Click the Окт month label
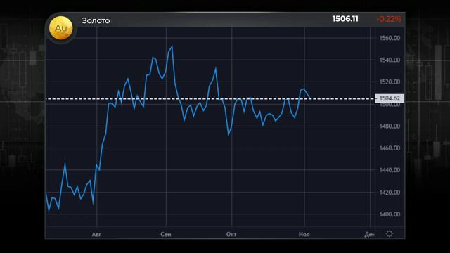 point(231,234)
